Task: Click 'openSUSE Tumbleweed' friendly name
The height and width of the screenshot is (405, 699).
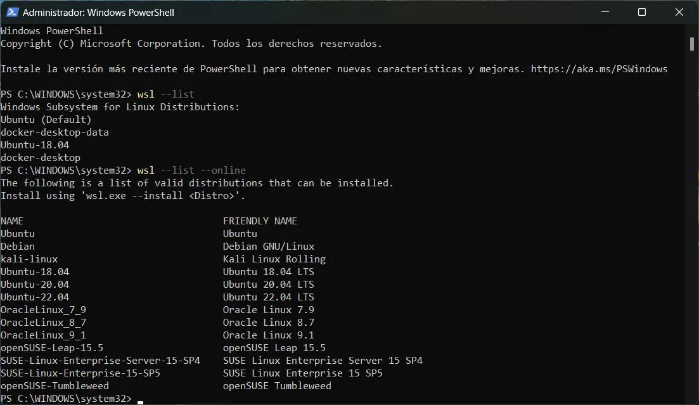Action: click(x=277, y=386)
